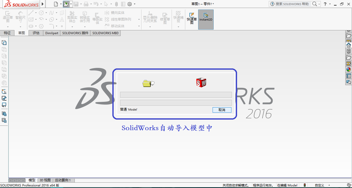Image resolution: width=352 pixels, height=188 pixels.
Task: Click the Undo arrow icon
Action: click(96, 4)
